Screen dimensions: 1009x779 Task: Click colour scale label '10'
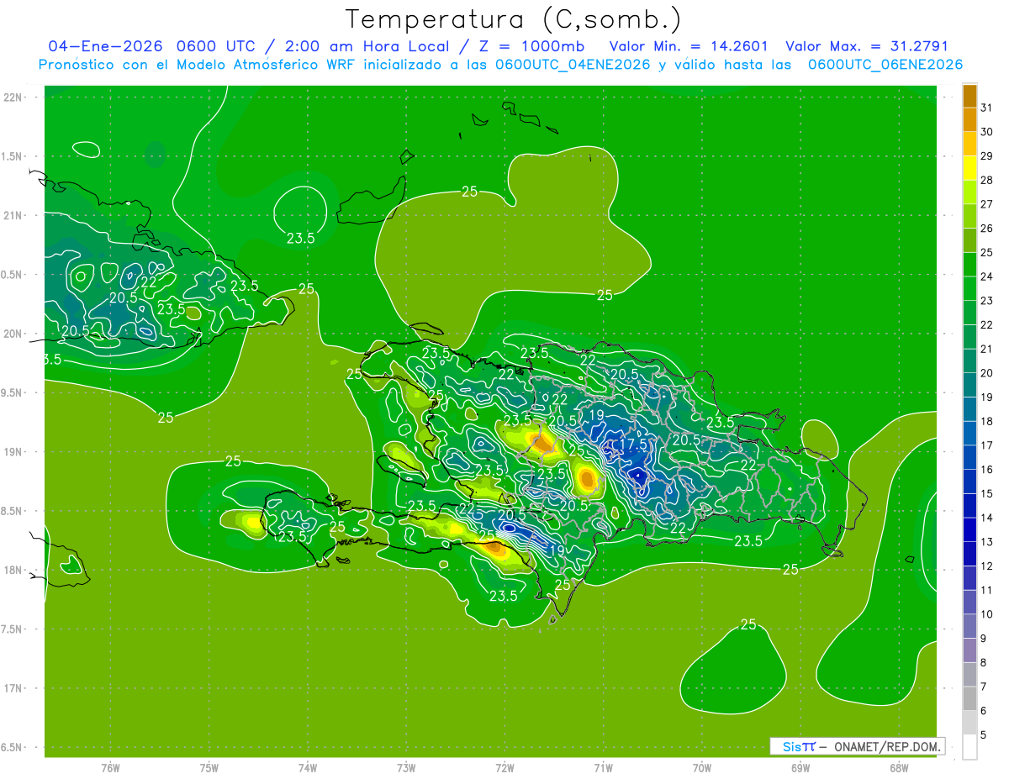point(987,614)
